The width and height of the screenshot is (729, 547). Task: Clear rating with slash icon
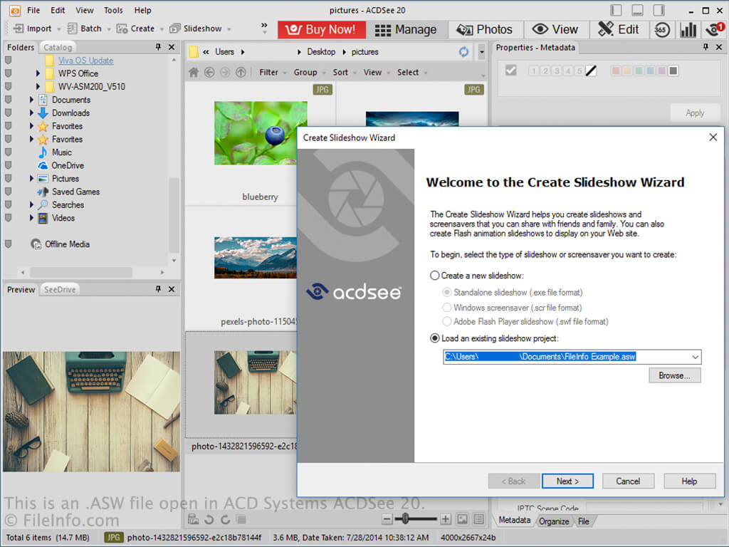tap(591, 71)
